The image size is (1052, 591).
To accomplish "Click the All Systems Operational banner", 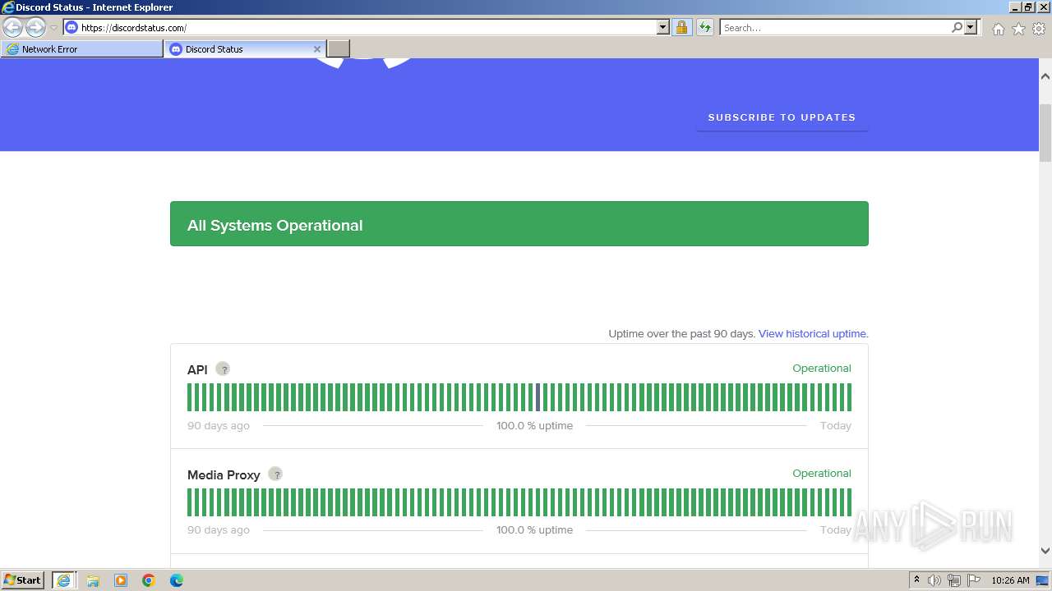I will coord(519,224).
